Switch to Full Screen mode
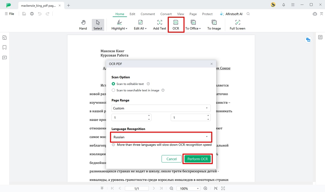The image size is (325, 192). (237, 25)
